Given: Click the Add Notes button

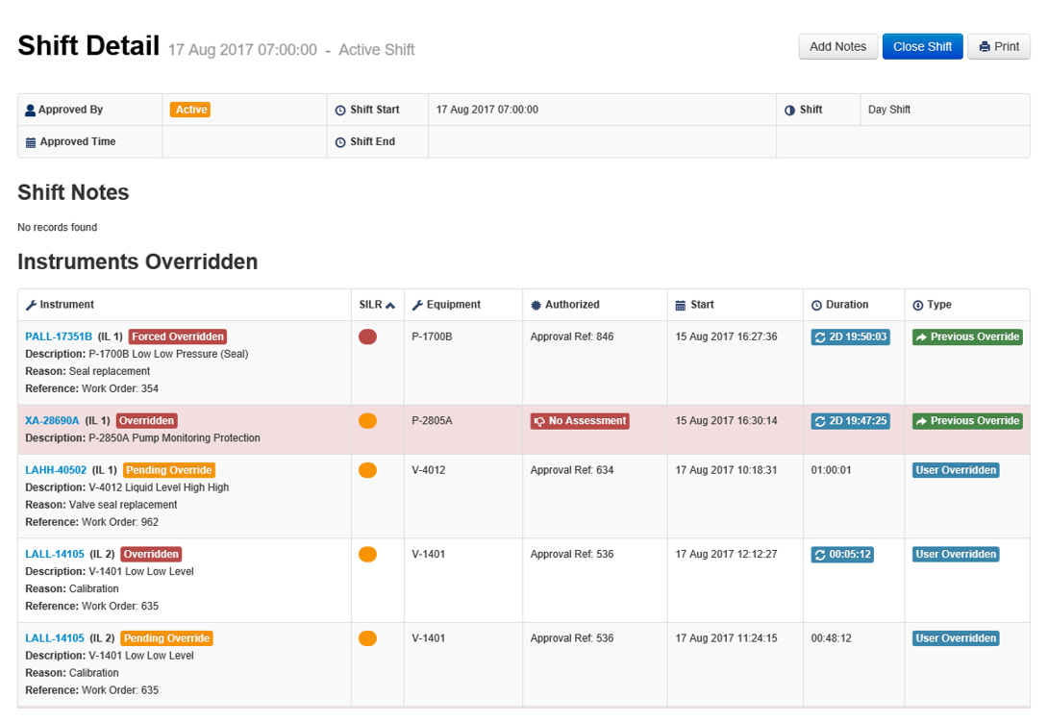Looking at the screenshot, I should click(837, 46).
